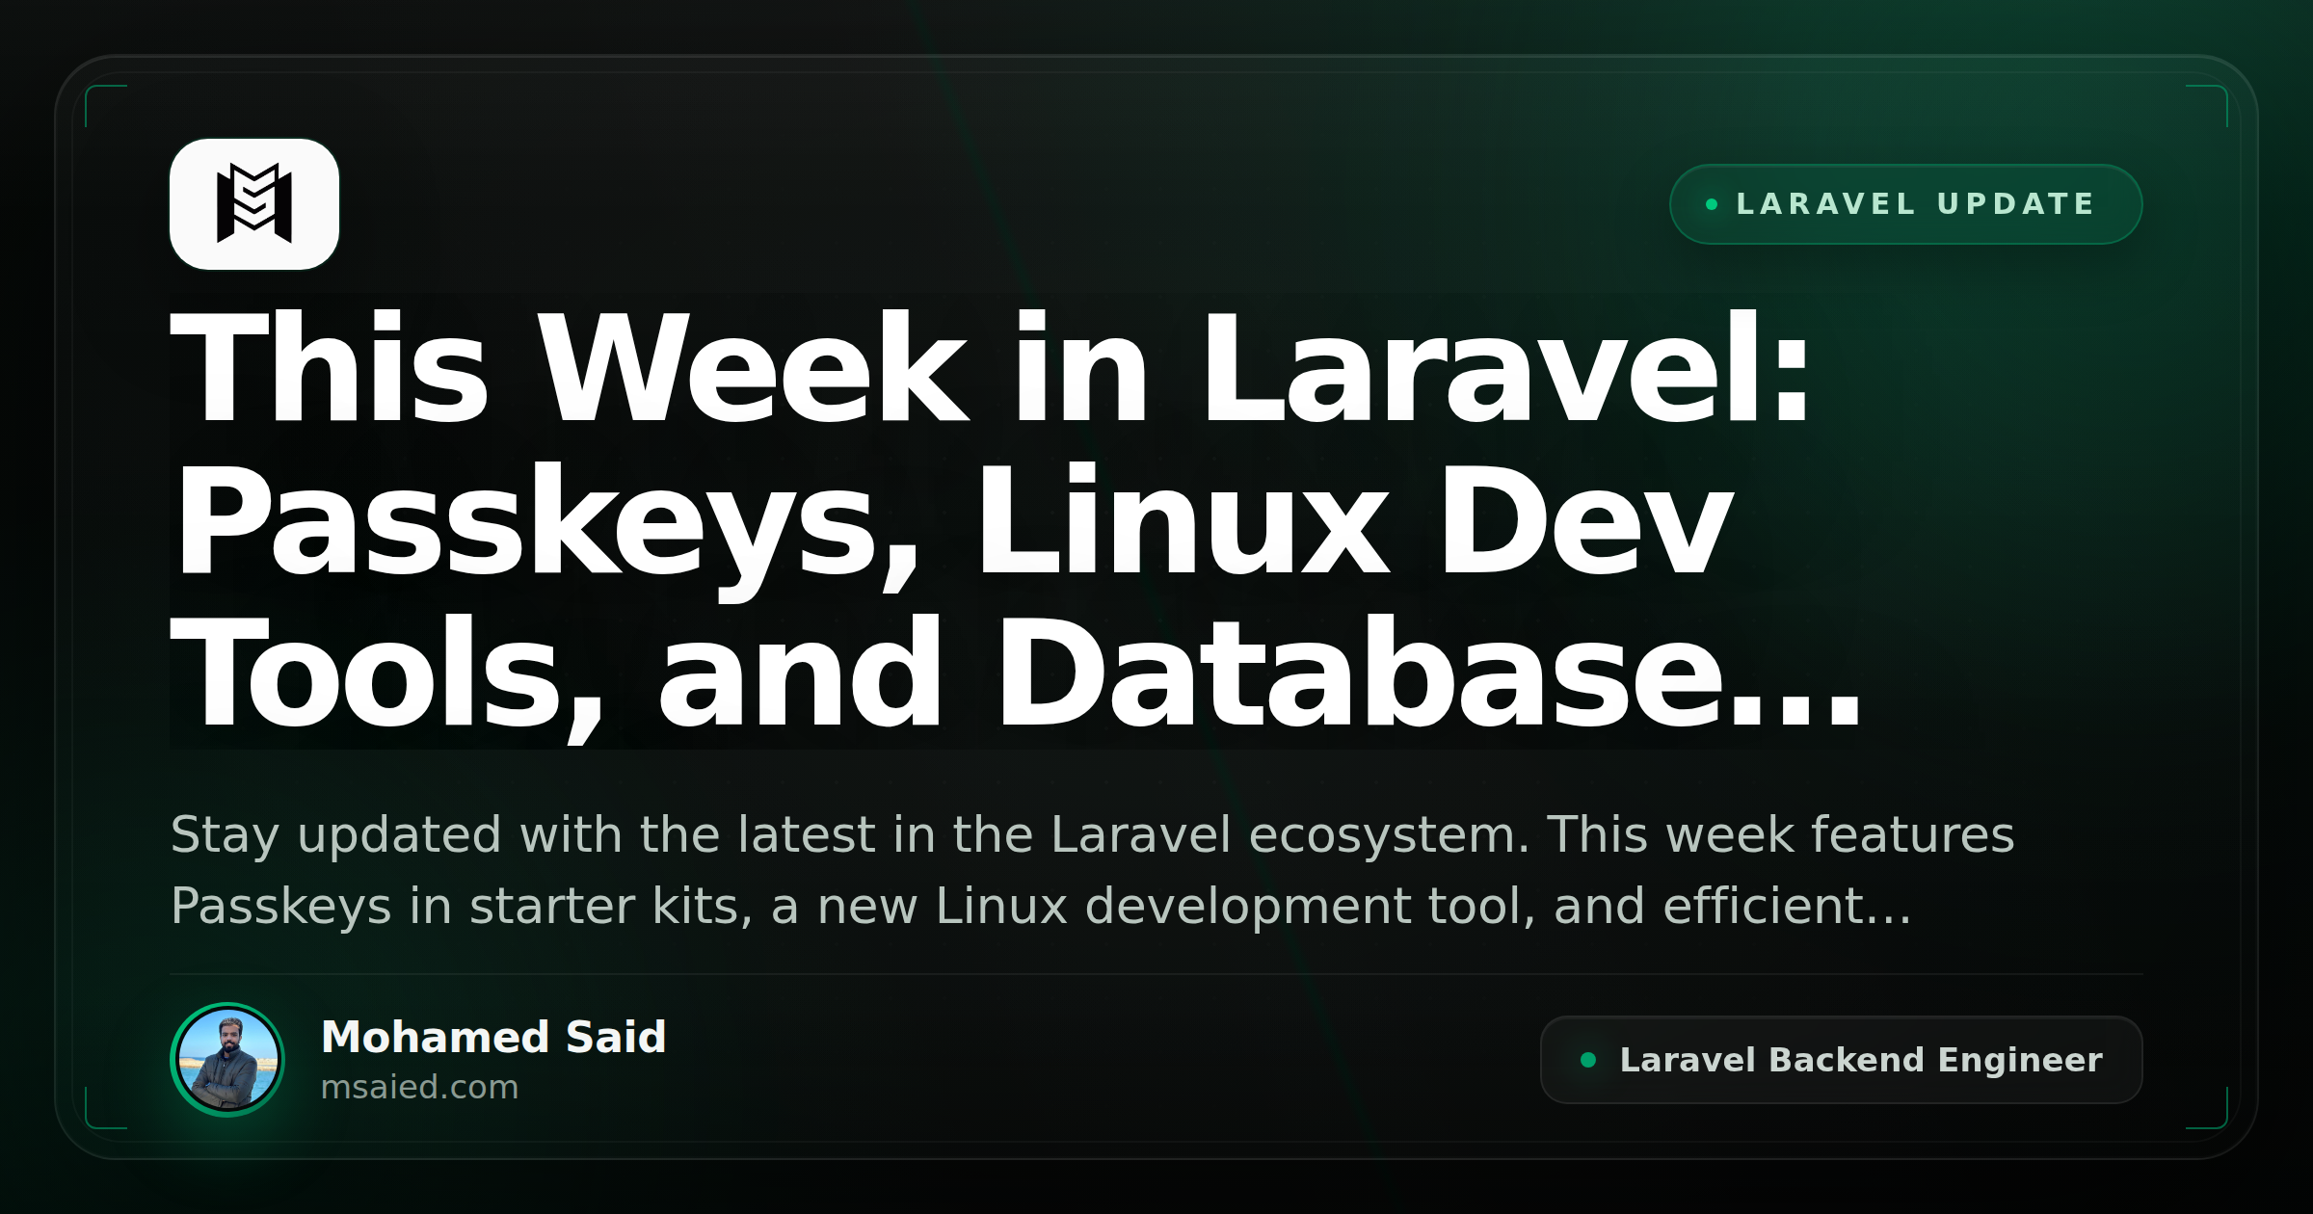Click the description text starting 'Stay updated'
2313x1214 pixels.
click(x=1092, y=870)
